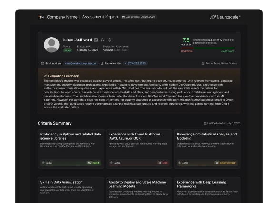Click the Email Address label

[x=53, y=63]
